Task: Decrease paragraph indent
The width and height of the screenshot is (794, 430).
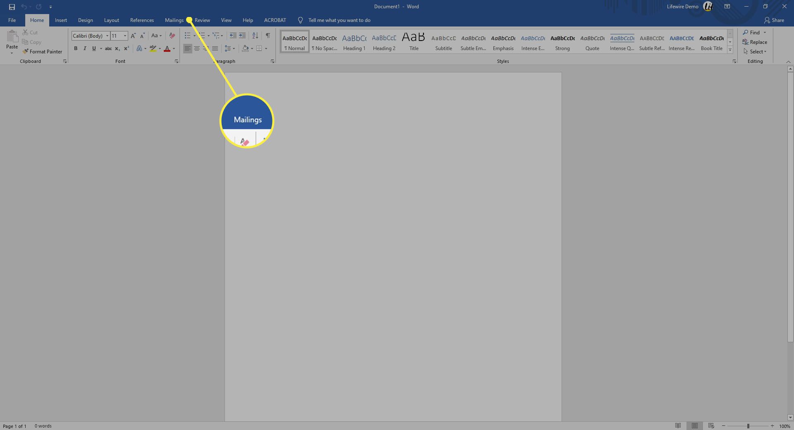Action: 233,36
